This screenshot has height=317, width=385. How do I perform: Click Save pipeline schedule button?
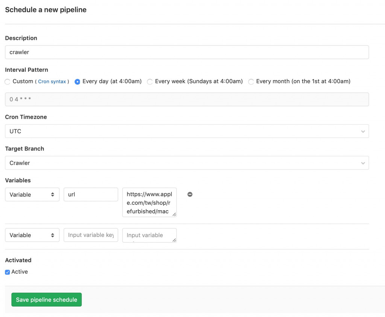pyautogui.click(x=47, y=300)
